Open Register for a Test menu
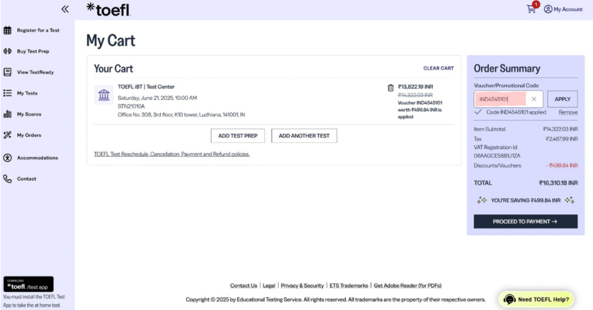The height and width of the screenshot is (310, 593). click(x=38, y=30)
